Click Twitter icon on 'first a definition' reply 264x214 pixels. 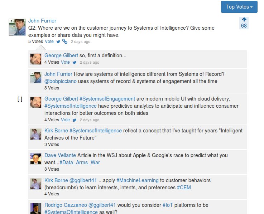[x=75, y=62]
